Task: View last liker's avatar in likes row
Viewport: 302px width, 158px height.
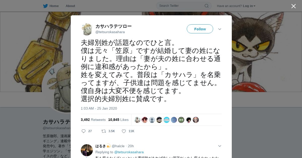Action: 196,120
